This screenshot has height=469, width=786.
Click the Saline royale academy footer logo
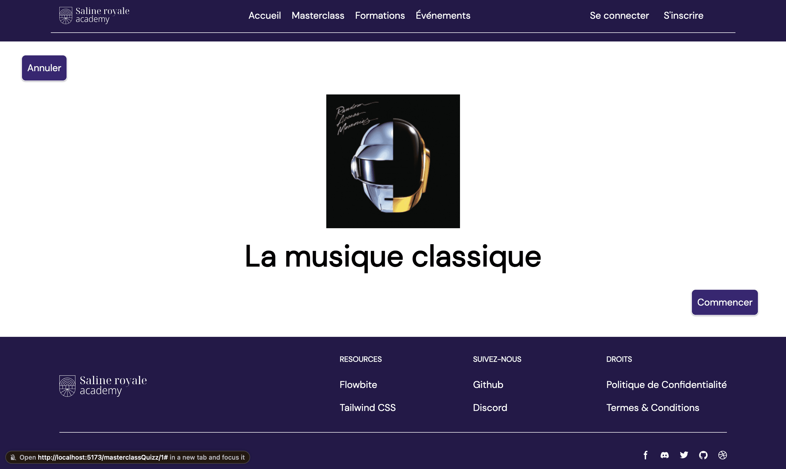(x=103, y=386)
